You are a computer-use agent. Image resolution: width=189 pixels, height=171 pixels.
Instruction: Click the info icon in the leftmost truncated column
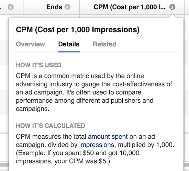[11, 7]
